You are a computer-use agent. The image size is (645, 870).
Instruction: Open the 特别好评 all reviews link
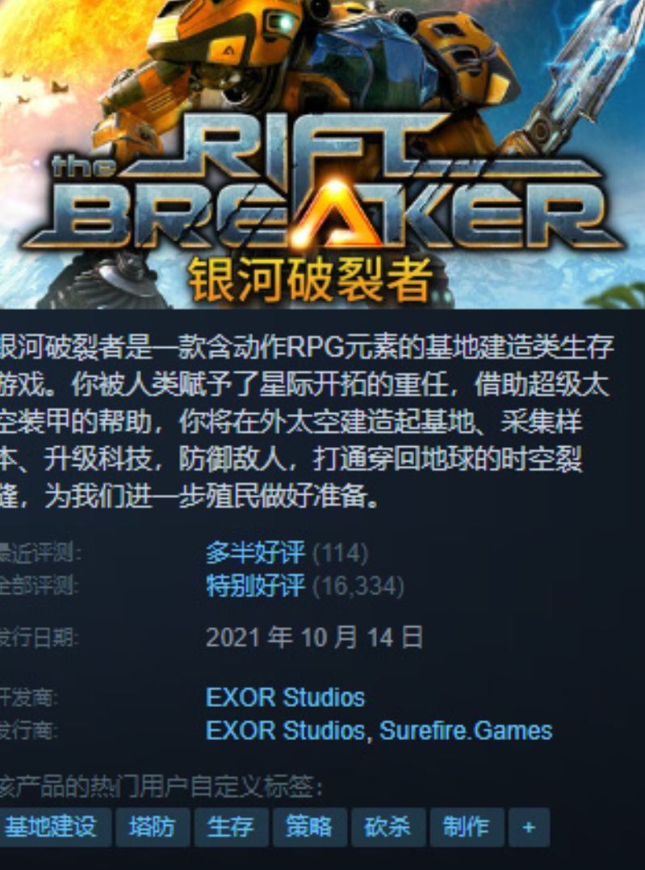point(255,586)
